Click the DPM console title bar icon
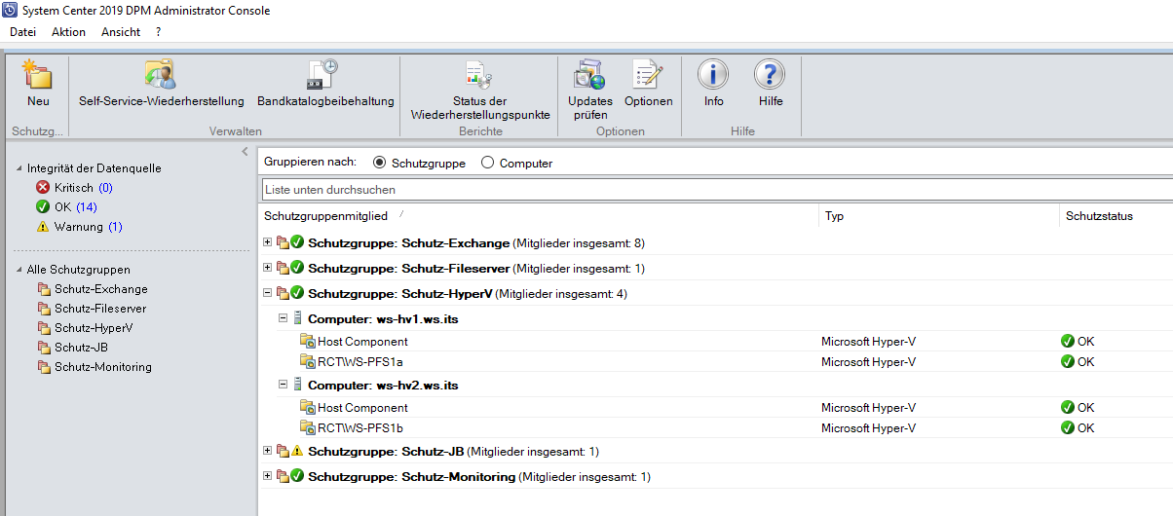The image size is (1173, 516). [x=11, y=11]
